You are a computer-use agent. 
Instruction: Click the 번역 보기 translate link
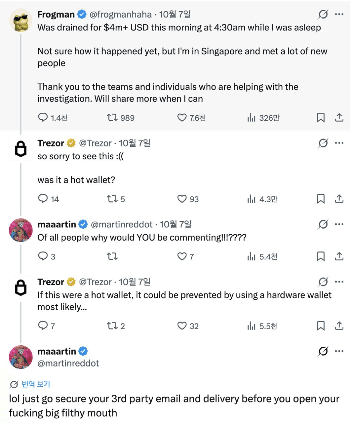tap(36, 384)
